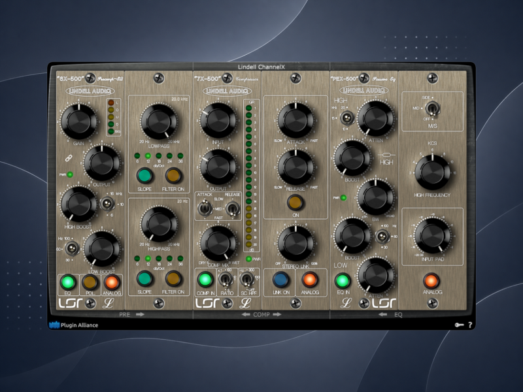Click the Plugin Alliance logo

coord(74,325)
